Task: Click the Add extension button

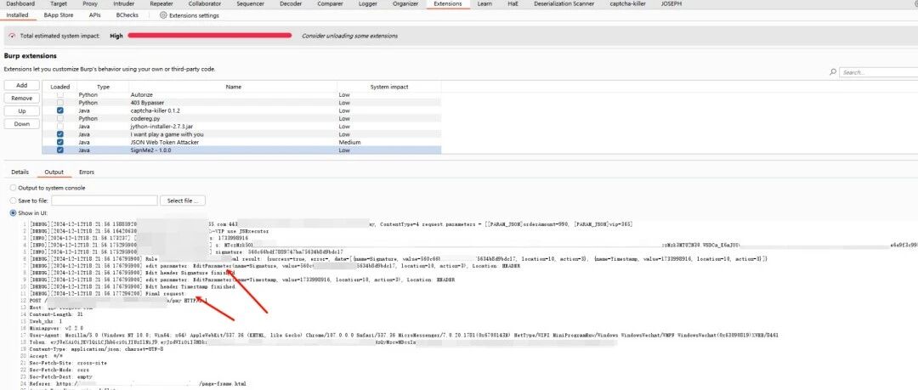Action: (x=21, y=86)
